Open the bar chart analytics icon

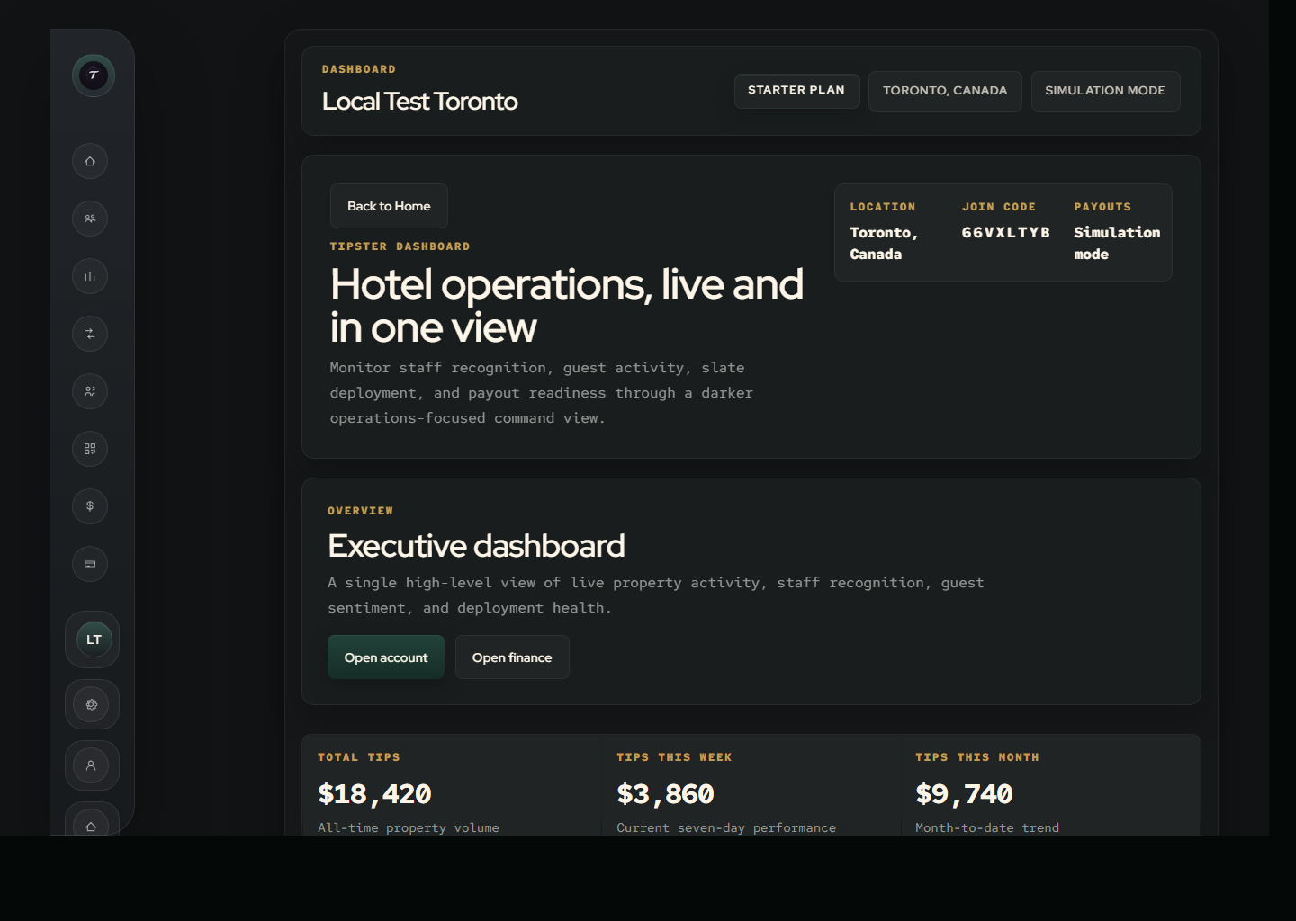pos(90,276)
